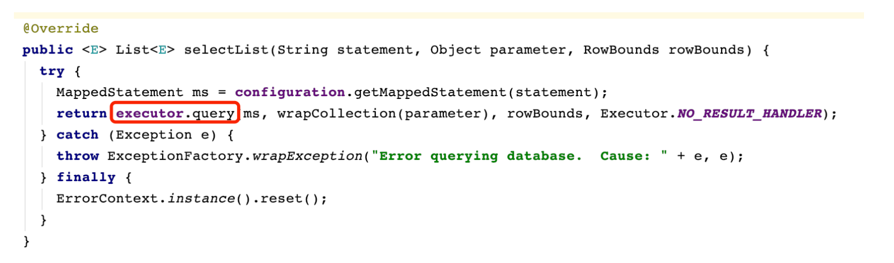This screenshot has width=894, height=263.
Task: Click the getMappedStatement method call
Action: click(430, 92)
